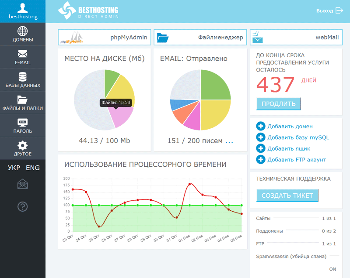Click the blue folder icon for Файлменеджер
This screenshot has height=278, width=350.
(163, 38)
